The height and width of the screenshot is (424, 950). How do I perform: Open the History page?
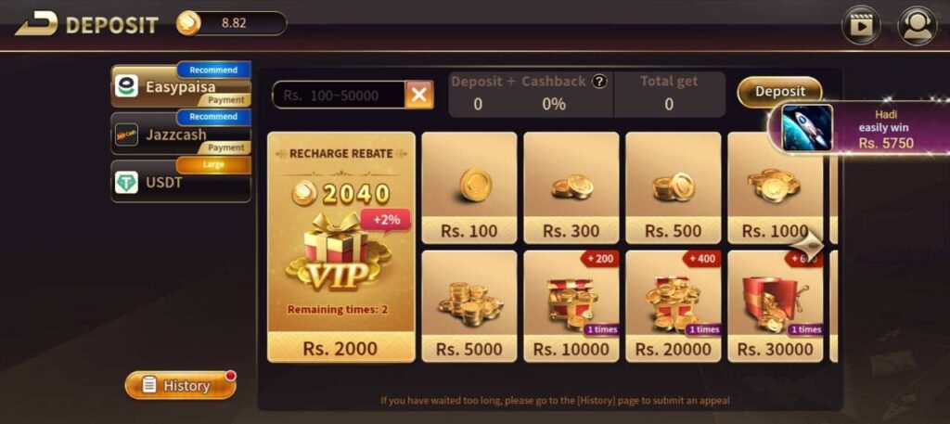point(181,385)
